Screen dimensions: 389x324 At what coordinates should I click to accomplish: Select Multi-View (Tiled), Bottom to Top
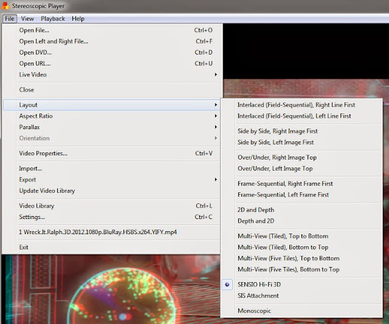pos(301,247)
